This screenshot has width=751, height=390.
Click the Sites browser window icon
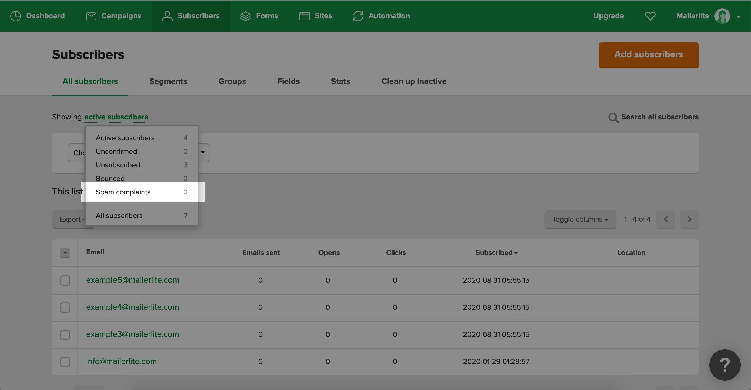[304, 16]
